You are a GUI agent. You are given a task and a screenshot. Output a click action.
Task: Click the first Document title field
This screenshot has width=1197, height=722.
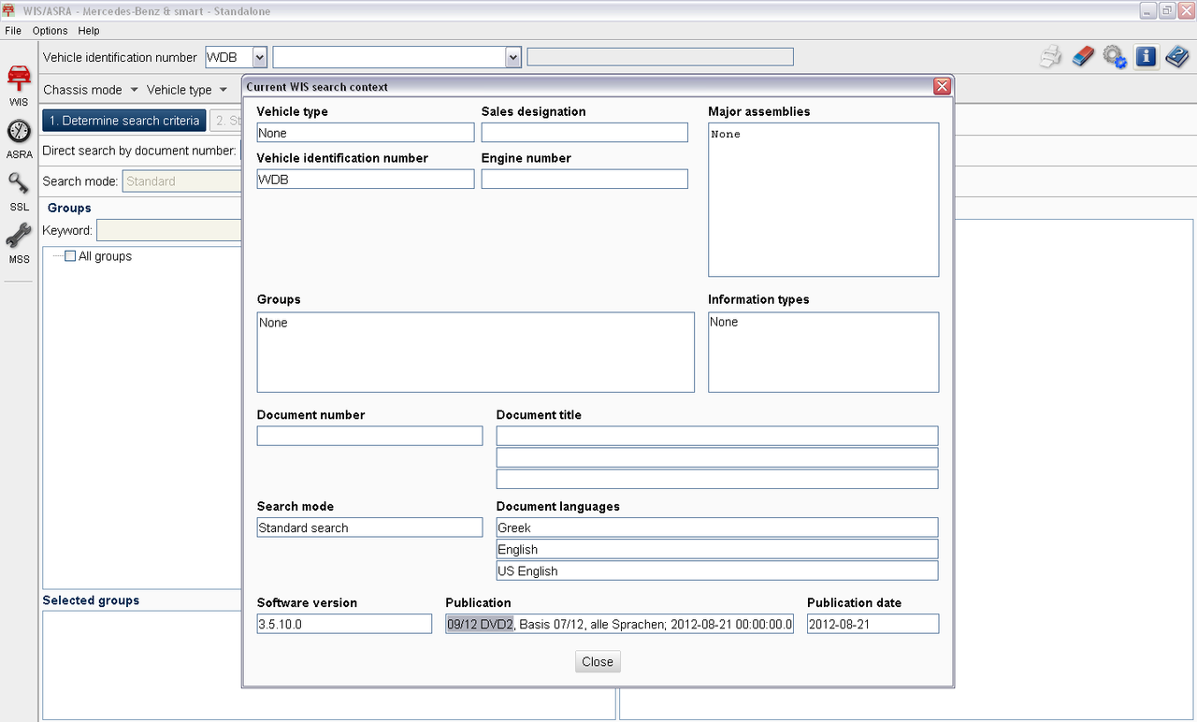(717, 436)
